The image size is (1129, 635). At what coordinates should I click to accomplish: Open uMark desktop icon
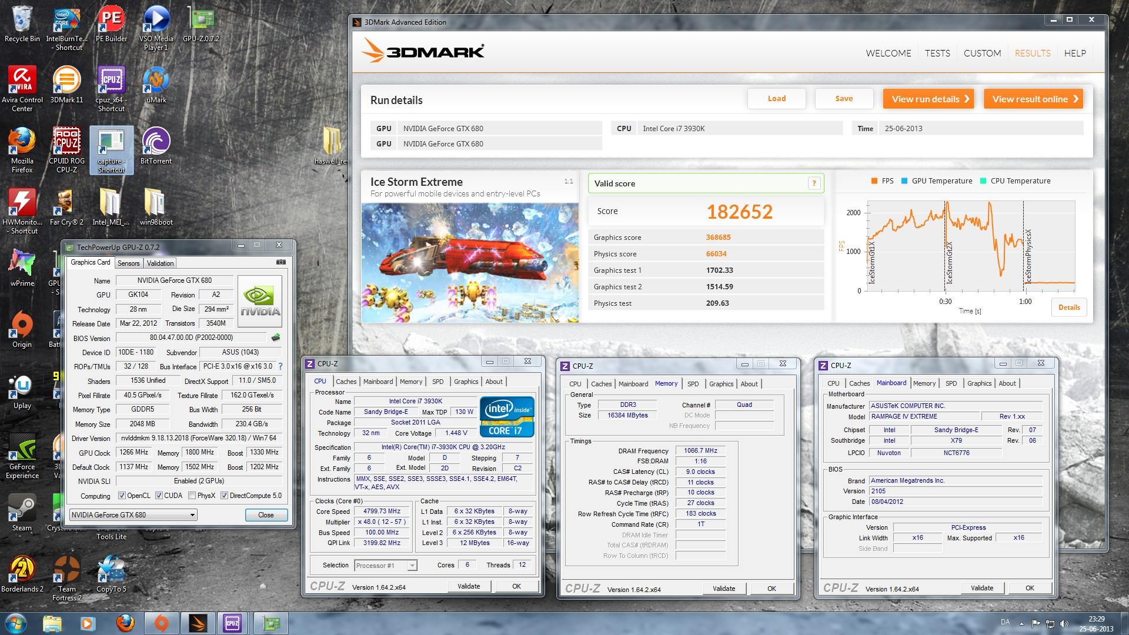click(x=156, y=84)
